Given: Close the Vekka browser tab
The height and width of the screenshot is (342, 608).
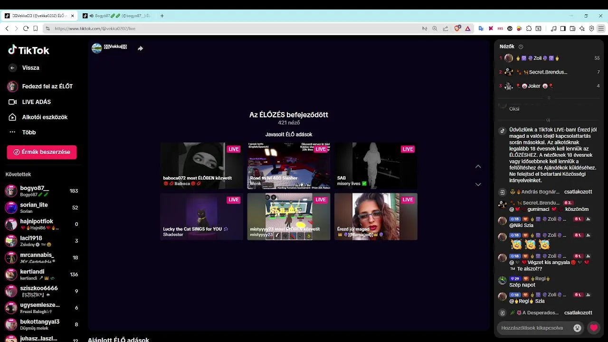Looking at the screenshot, I should [72, 16].
